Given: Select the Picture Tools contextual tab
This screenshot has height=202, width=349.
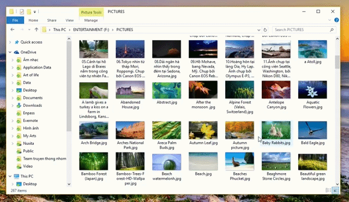Looking at the screenshot, I should [x=91, y=12].
